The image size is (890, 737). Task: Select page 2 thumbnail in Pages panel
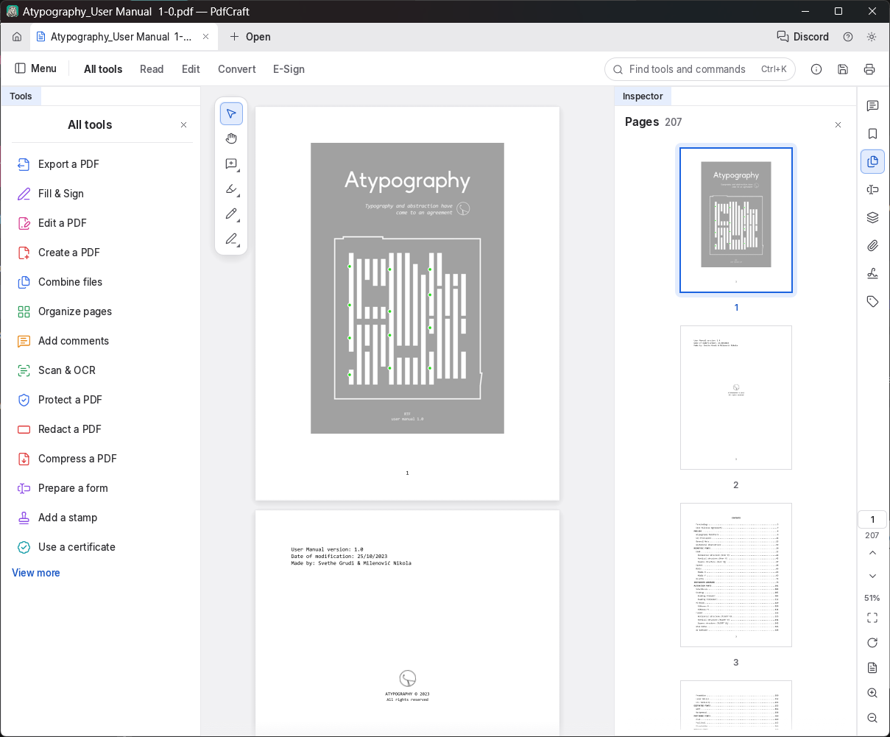pyautogui.click(x=736, y=398)
